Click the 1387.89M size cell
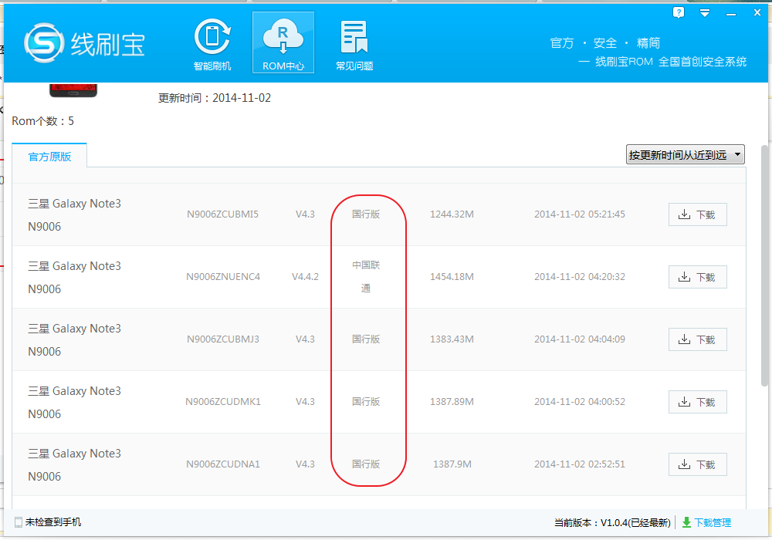This screenshot has height=540, width=772. 452,402
